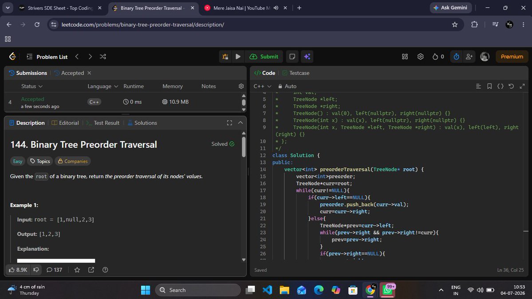Click Ask Gemini button
Viewport: 532px width, 299px height.
(x=450, y=8)
